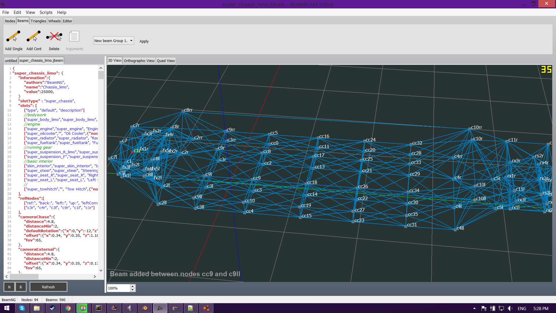This screenshot has width=556, height=313.
Task: Click the code editor vertical scrollbar thumb
Action: coord(101,75)
